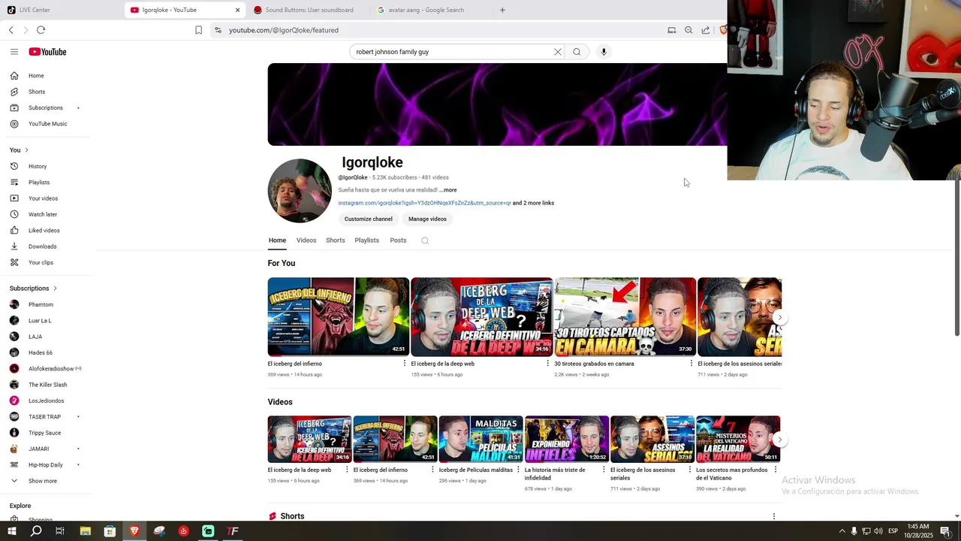Open Subscriptions in the sidebar
This screenshot has width=961, height=541.
tap(45, 107)
